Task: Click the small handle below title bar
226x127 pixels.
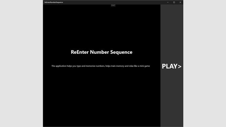Action: (113, 5)
